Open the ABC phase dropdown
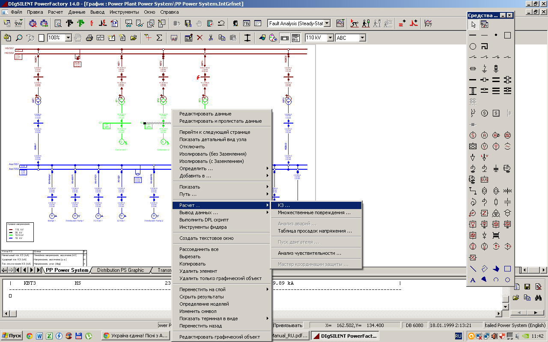Image resolution: width=548 pixels, height=342 pixels. [362, 38]
